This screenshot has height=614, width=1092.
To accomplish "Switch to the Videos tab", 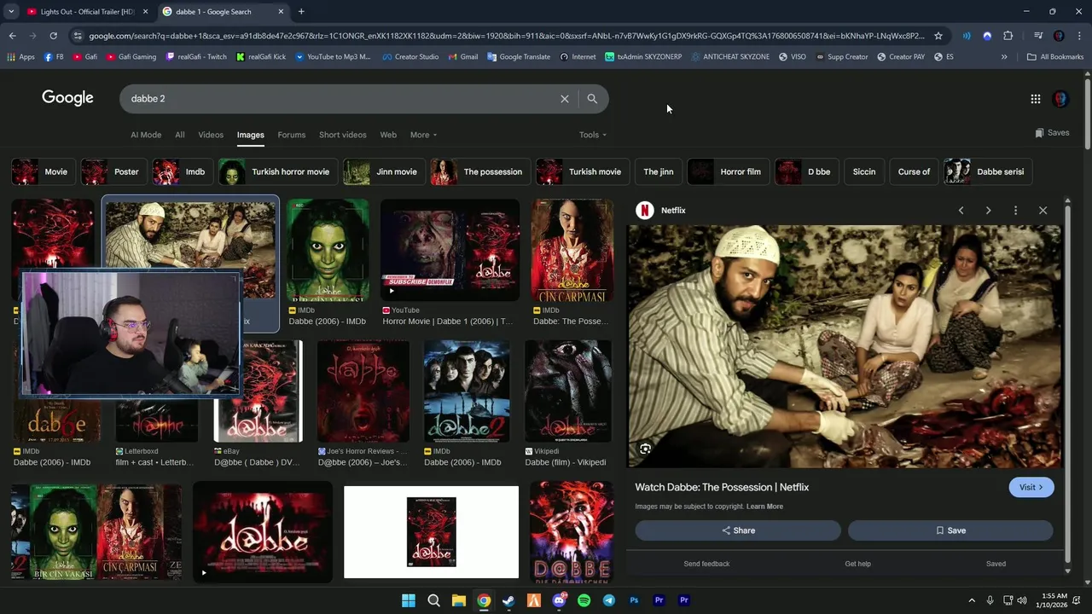I will pyautogui.click(x=211, y=135).
